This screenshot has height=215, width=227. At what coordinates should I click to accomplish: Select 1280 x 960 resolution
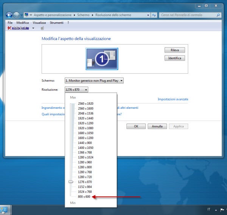(x=85, y=162)
